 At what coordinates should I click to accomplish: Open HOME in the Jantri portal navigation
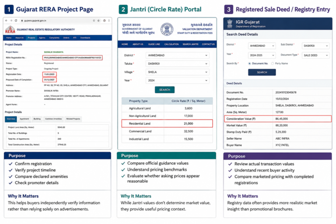pos(125,44)
